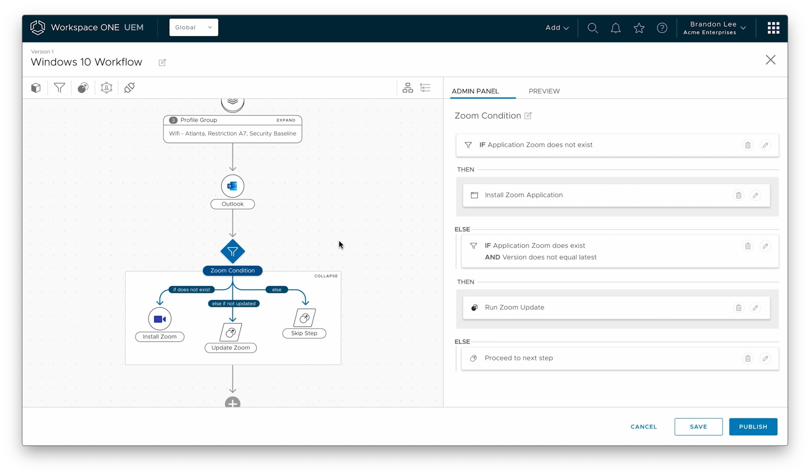Click the Outlook node label
Viewport: 810px width, 475px height.
pyautogui.click(x=232, y=204)
